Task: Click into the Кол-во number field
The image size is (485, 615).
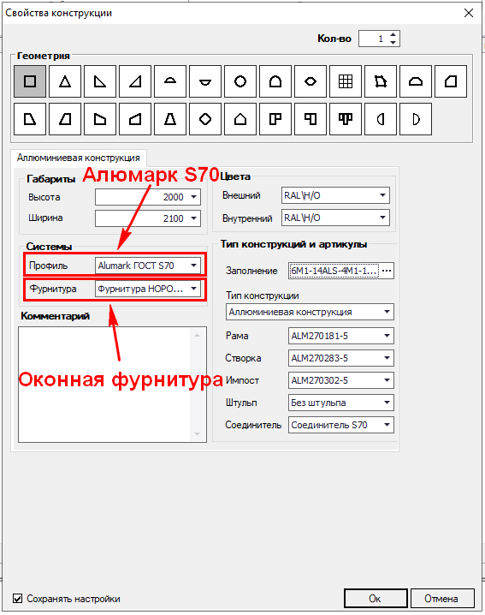Action: click(x=374, y=39)
